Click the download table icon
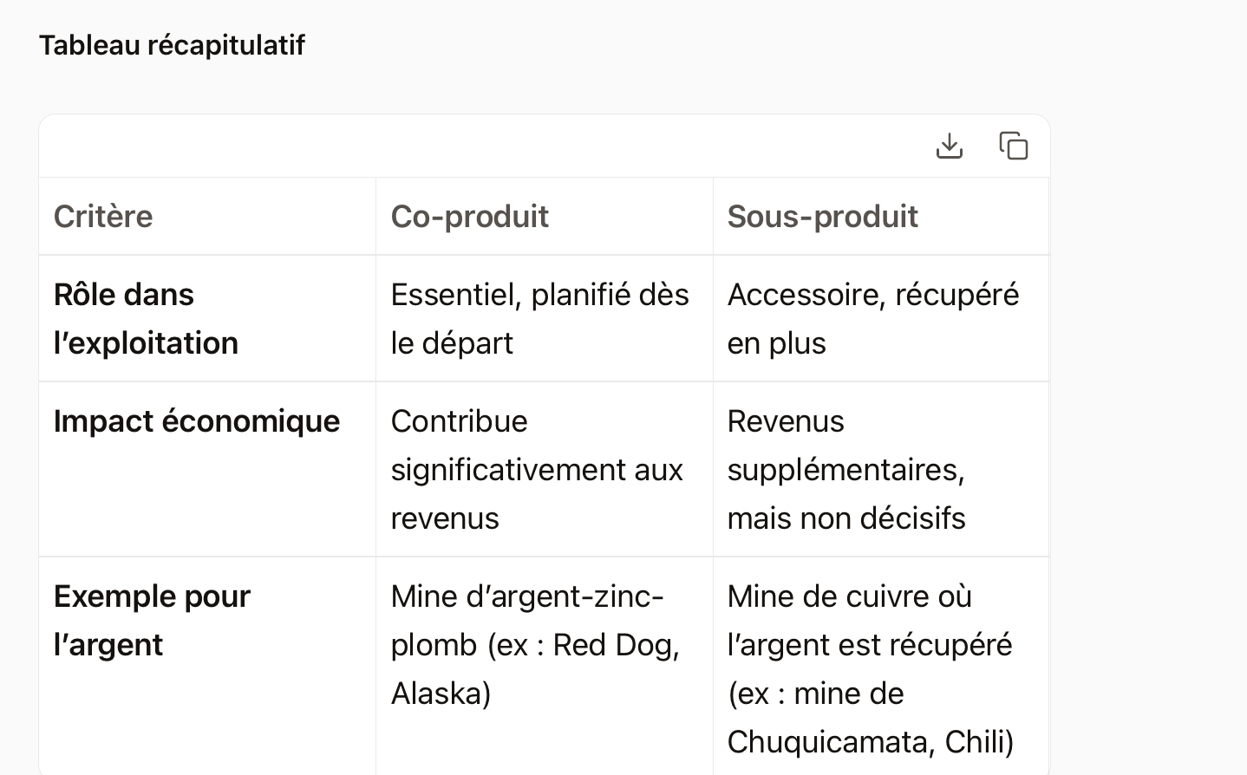Screen dimensions: 1247x775 point(950,146)
